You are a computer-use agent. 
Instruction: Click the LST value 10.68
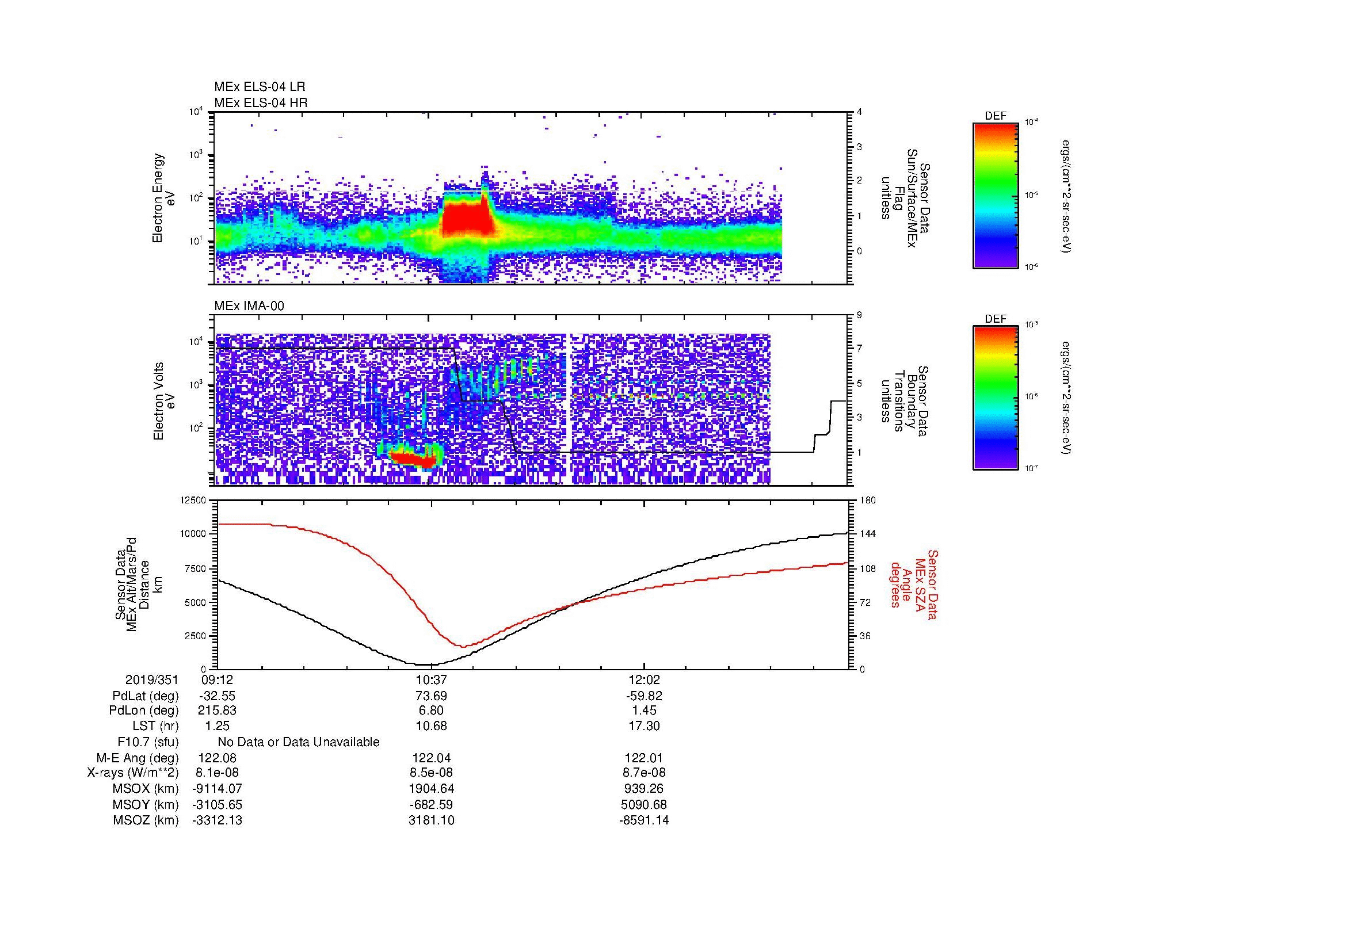[x=432, y=726]
